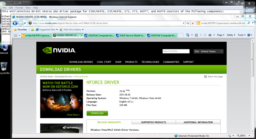Go back with the IE Back arrow

15,23
